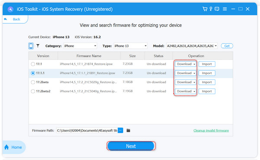
Task: Open the hamburger menu icon
Action: coord(224,9)
